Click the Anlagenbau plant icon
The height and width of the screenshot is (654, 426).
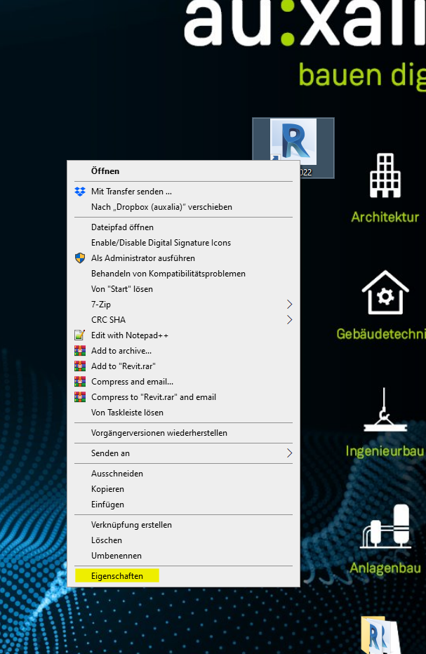click(386, 526)
